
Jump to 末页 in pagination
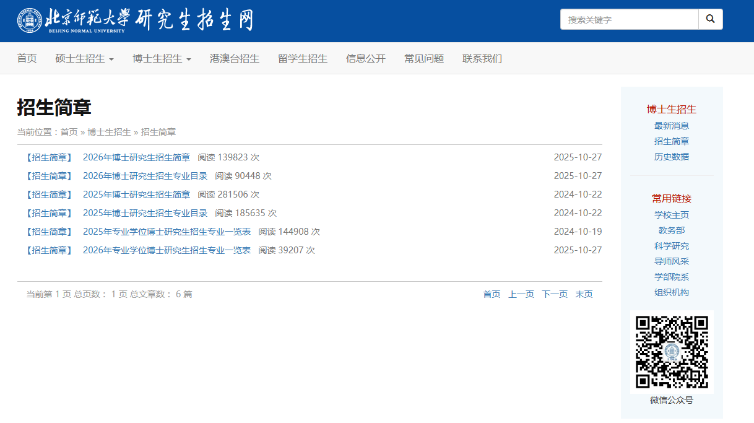584,294
